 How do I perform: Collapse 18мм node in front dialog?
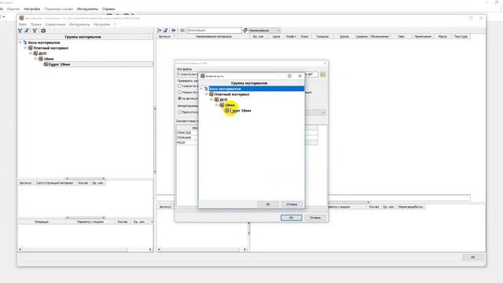coord(217,105)
